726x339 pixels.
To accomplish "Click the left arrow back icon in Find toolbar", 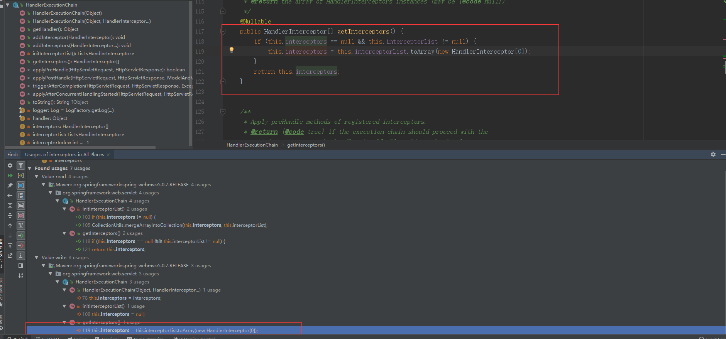I will click(x=10, y=196).
